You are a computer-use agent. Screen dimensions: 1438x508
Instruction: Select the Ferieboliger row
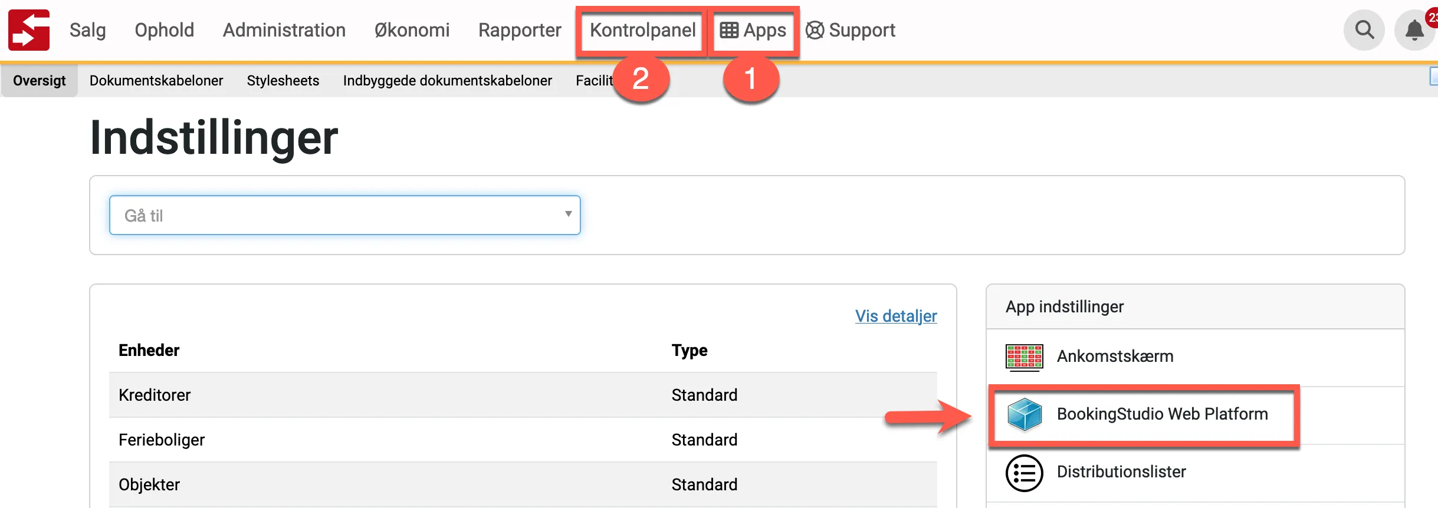[x=523, y=440]
